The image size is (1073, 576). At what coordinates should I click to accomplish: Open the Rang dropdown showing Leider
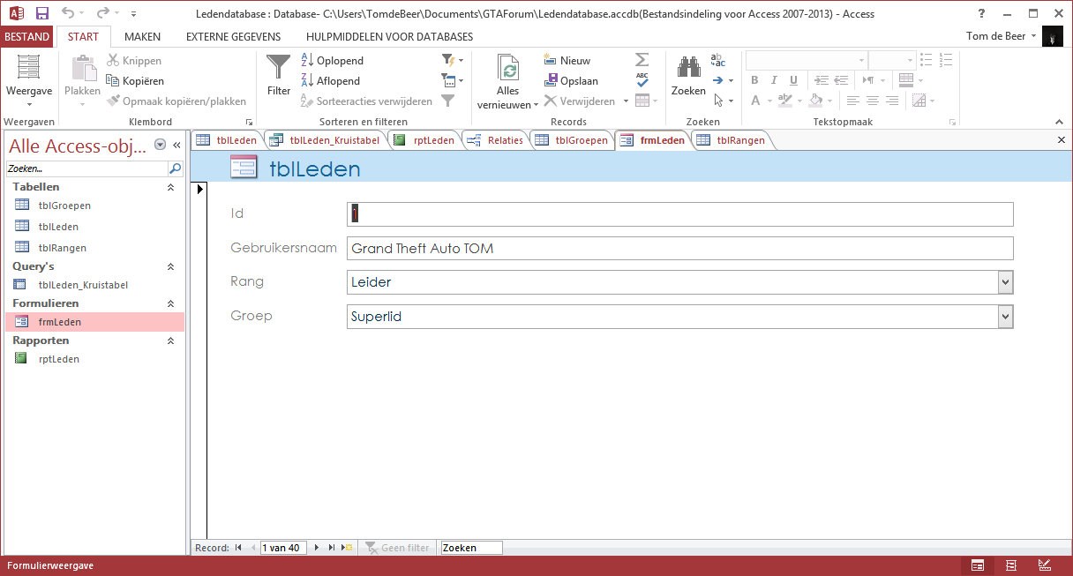coord(1006,282)
